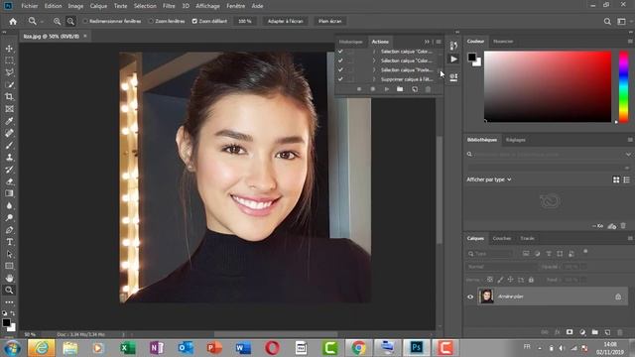Open the Afficher par type dropdown

click(489, 179)
